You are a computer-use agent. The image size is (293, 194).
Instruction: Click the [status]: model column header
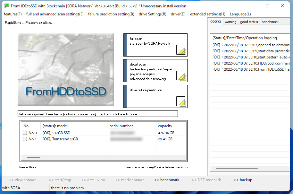(74, 126)
